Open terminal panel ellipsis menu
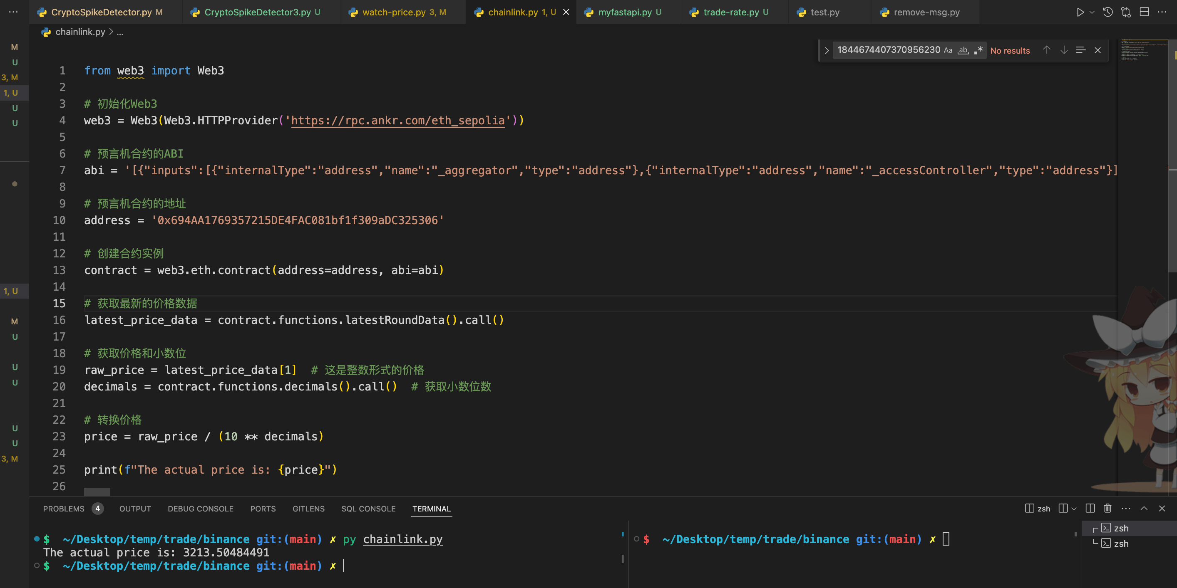Image resolution: width=1177 pixels, height=588 pixels. coord(1126,508)
